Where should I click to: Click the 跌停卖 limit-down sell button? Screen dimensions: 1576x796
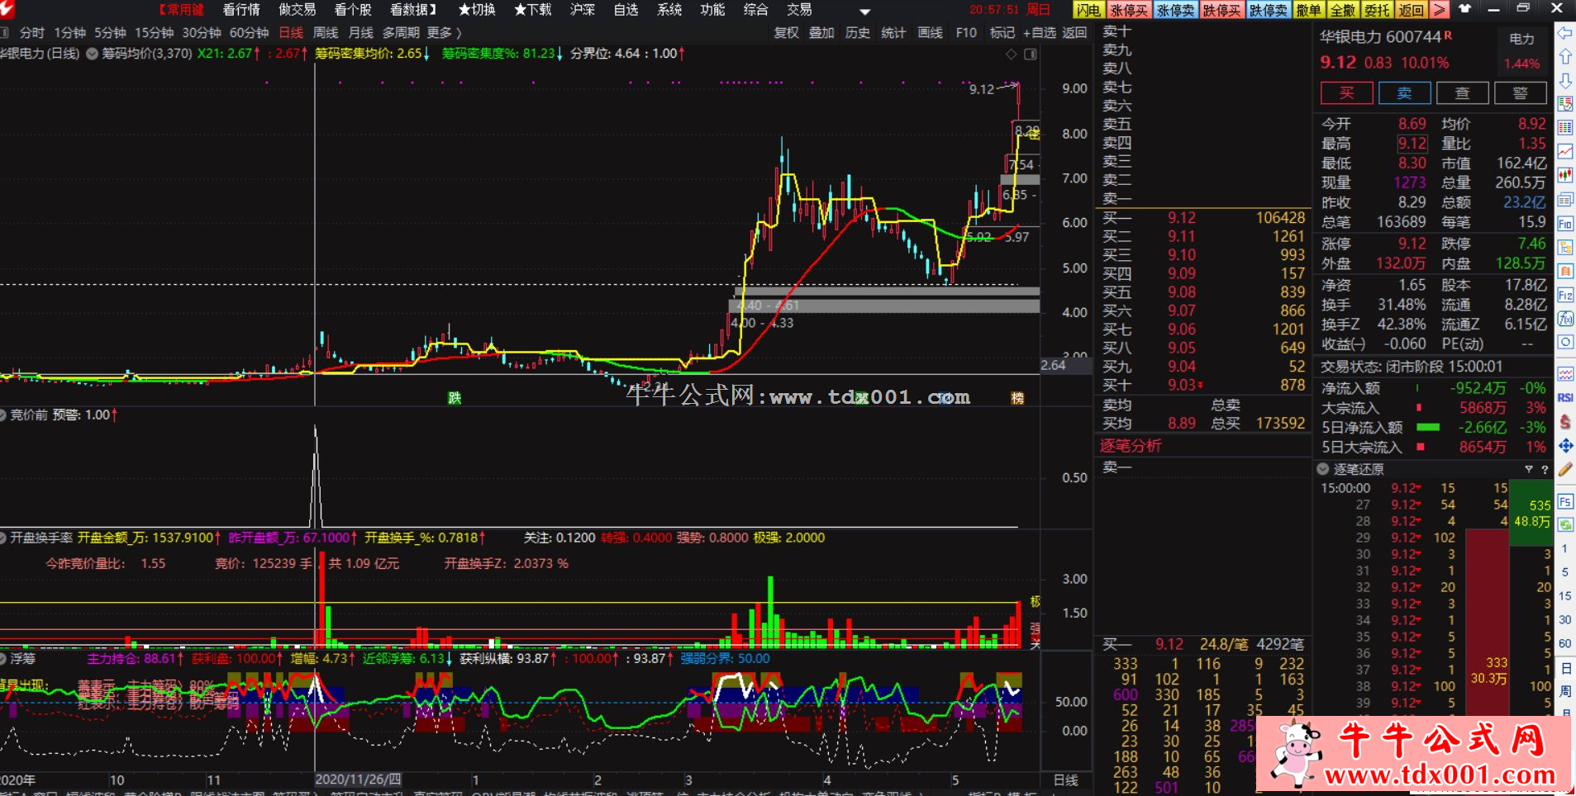(x=1268, y=10)
